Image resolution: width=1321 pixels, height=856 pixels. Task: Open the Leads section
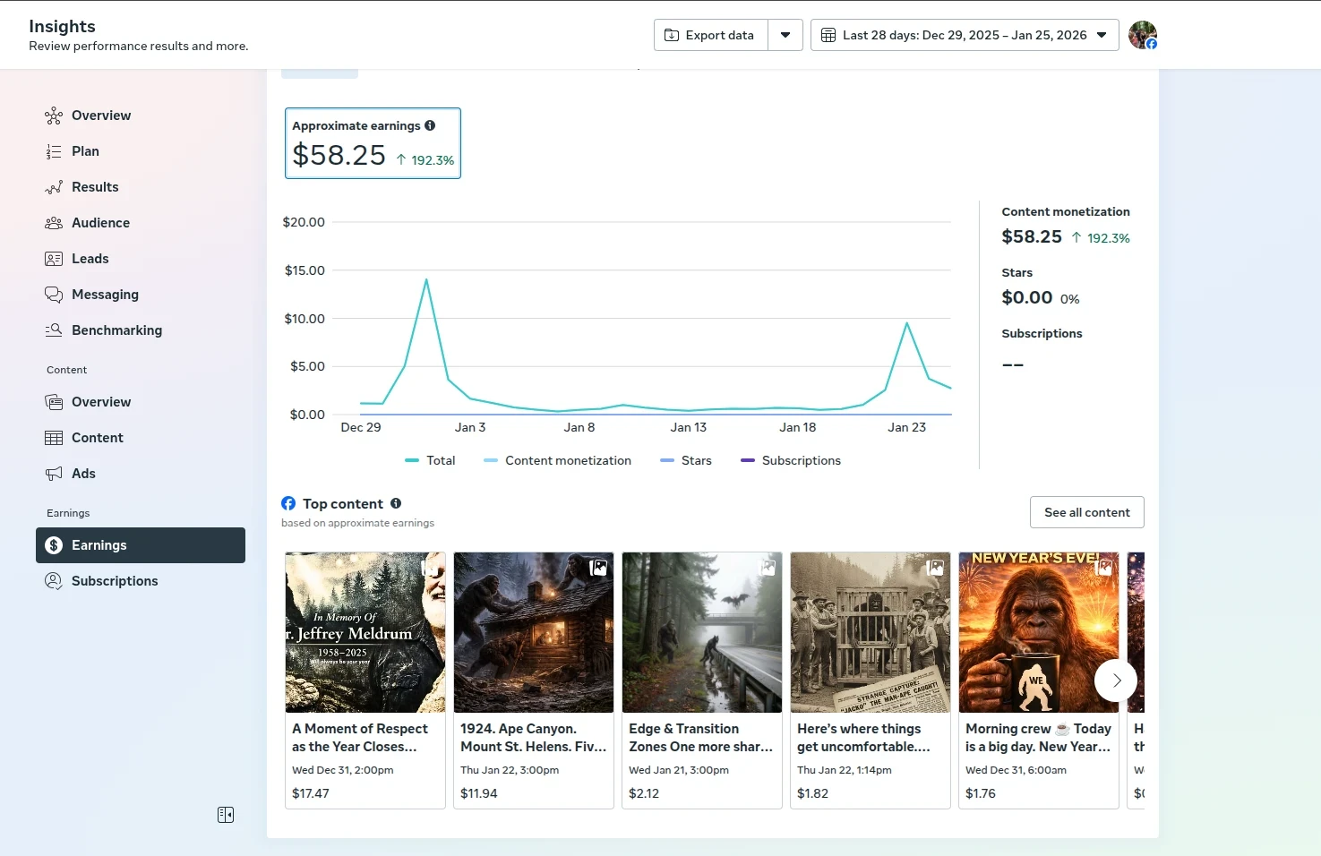click(x=90, y=259)
